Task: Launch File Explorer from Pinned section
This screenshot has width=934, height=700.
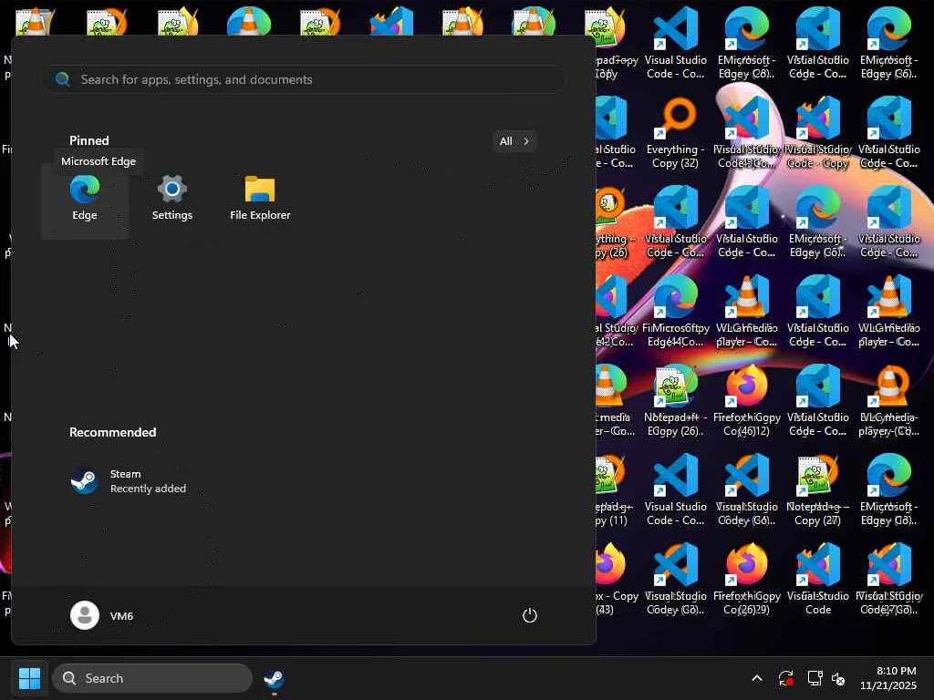Action: [260, 200]
